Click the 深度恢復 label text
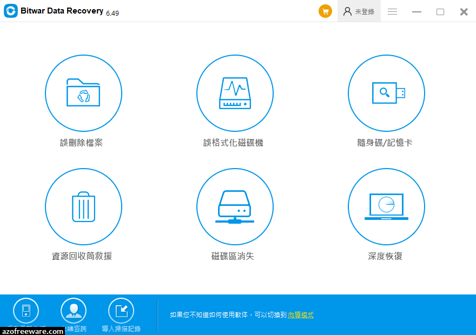Image resolution: width=476 pixels, height=335 pixels. click(x=385, y=256)
